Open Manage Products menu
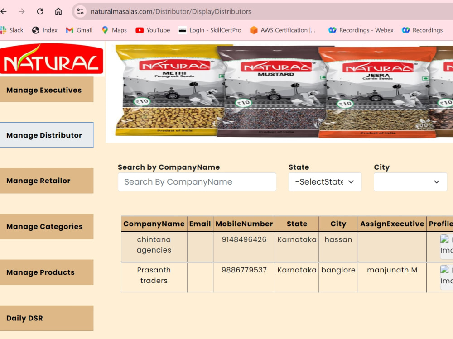Image resolution: width=453 pixels, height=339 pixels. pyautogui.click(x=47, y=272)
